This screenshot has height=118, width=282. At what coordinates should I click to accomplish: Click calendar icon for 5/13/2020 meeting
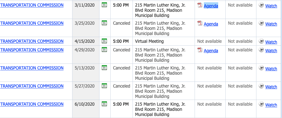(x=104, y=68)
